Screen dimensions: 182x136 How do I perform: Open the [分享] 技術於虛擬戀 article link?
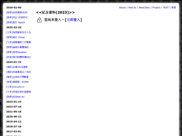click(x=19, y=92)
